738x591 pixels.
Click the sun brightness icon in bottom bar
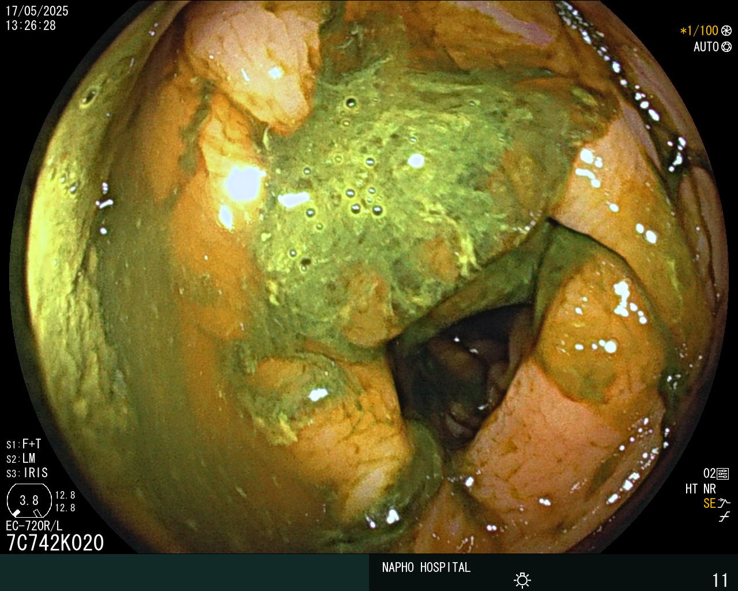[522, 580]
